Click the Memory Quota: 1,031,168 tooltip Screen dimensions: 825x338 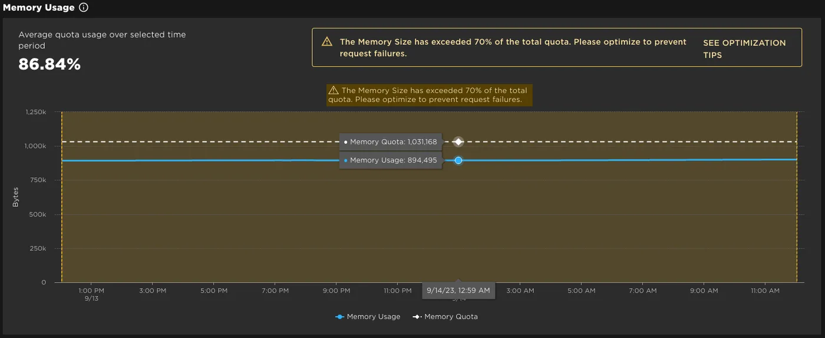(x=390, y=142)
